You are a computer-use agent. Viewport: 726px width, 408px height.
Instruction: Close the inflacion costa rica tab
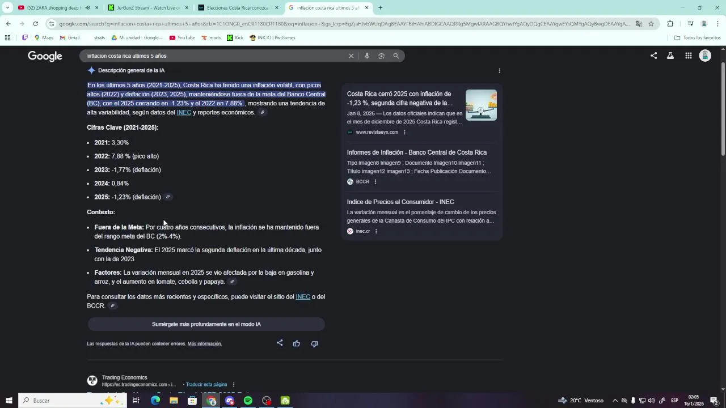click(366, 8)
